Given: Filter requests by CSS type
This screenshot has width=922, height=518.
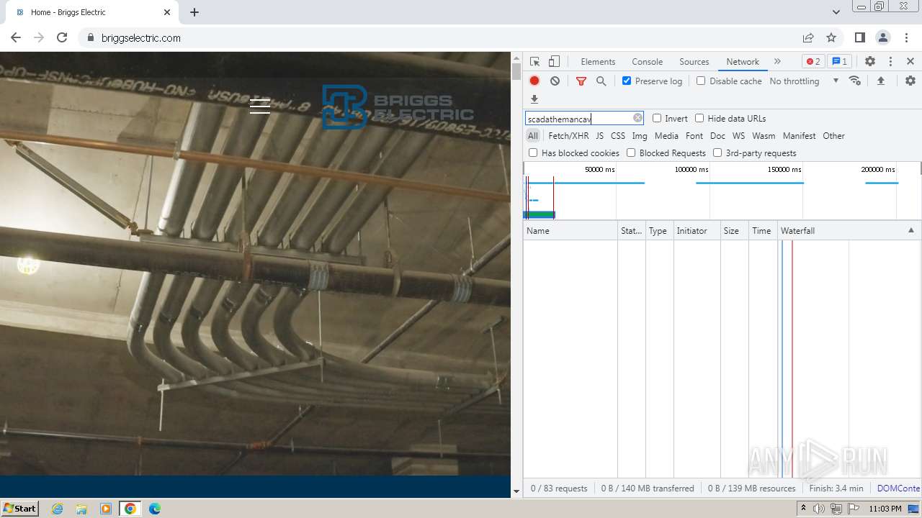Looking at the screenshot, I should coord(618,135).
